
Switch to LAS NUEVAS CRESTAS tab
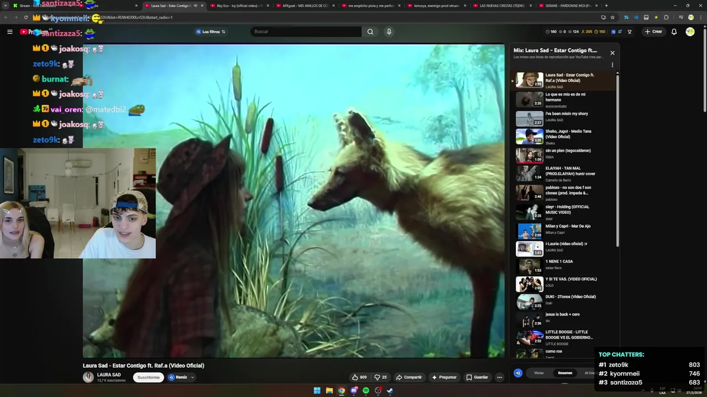coord(503,6)
